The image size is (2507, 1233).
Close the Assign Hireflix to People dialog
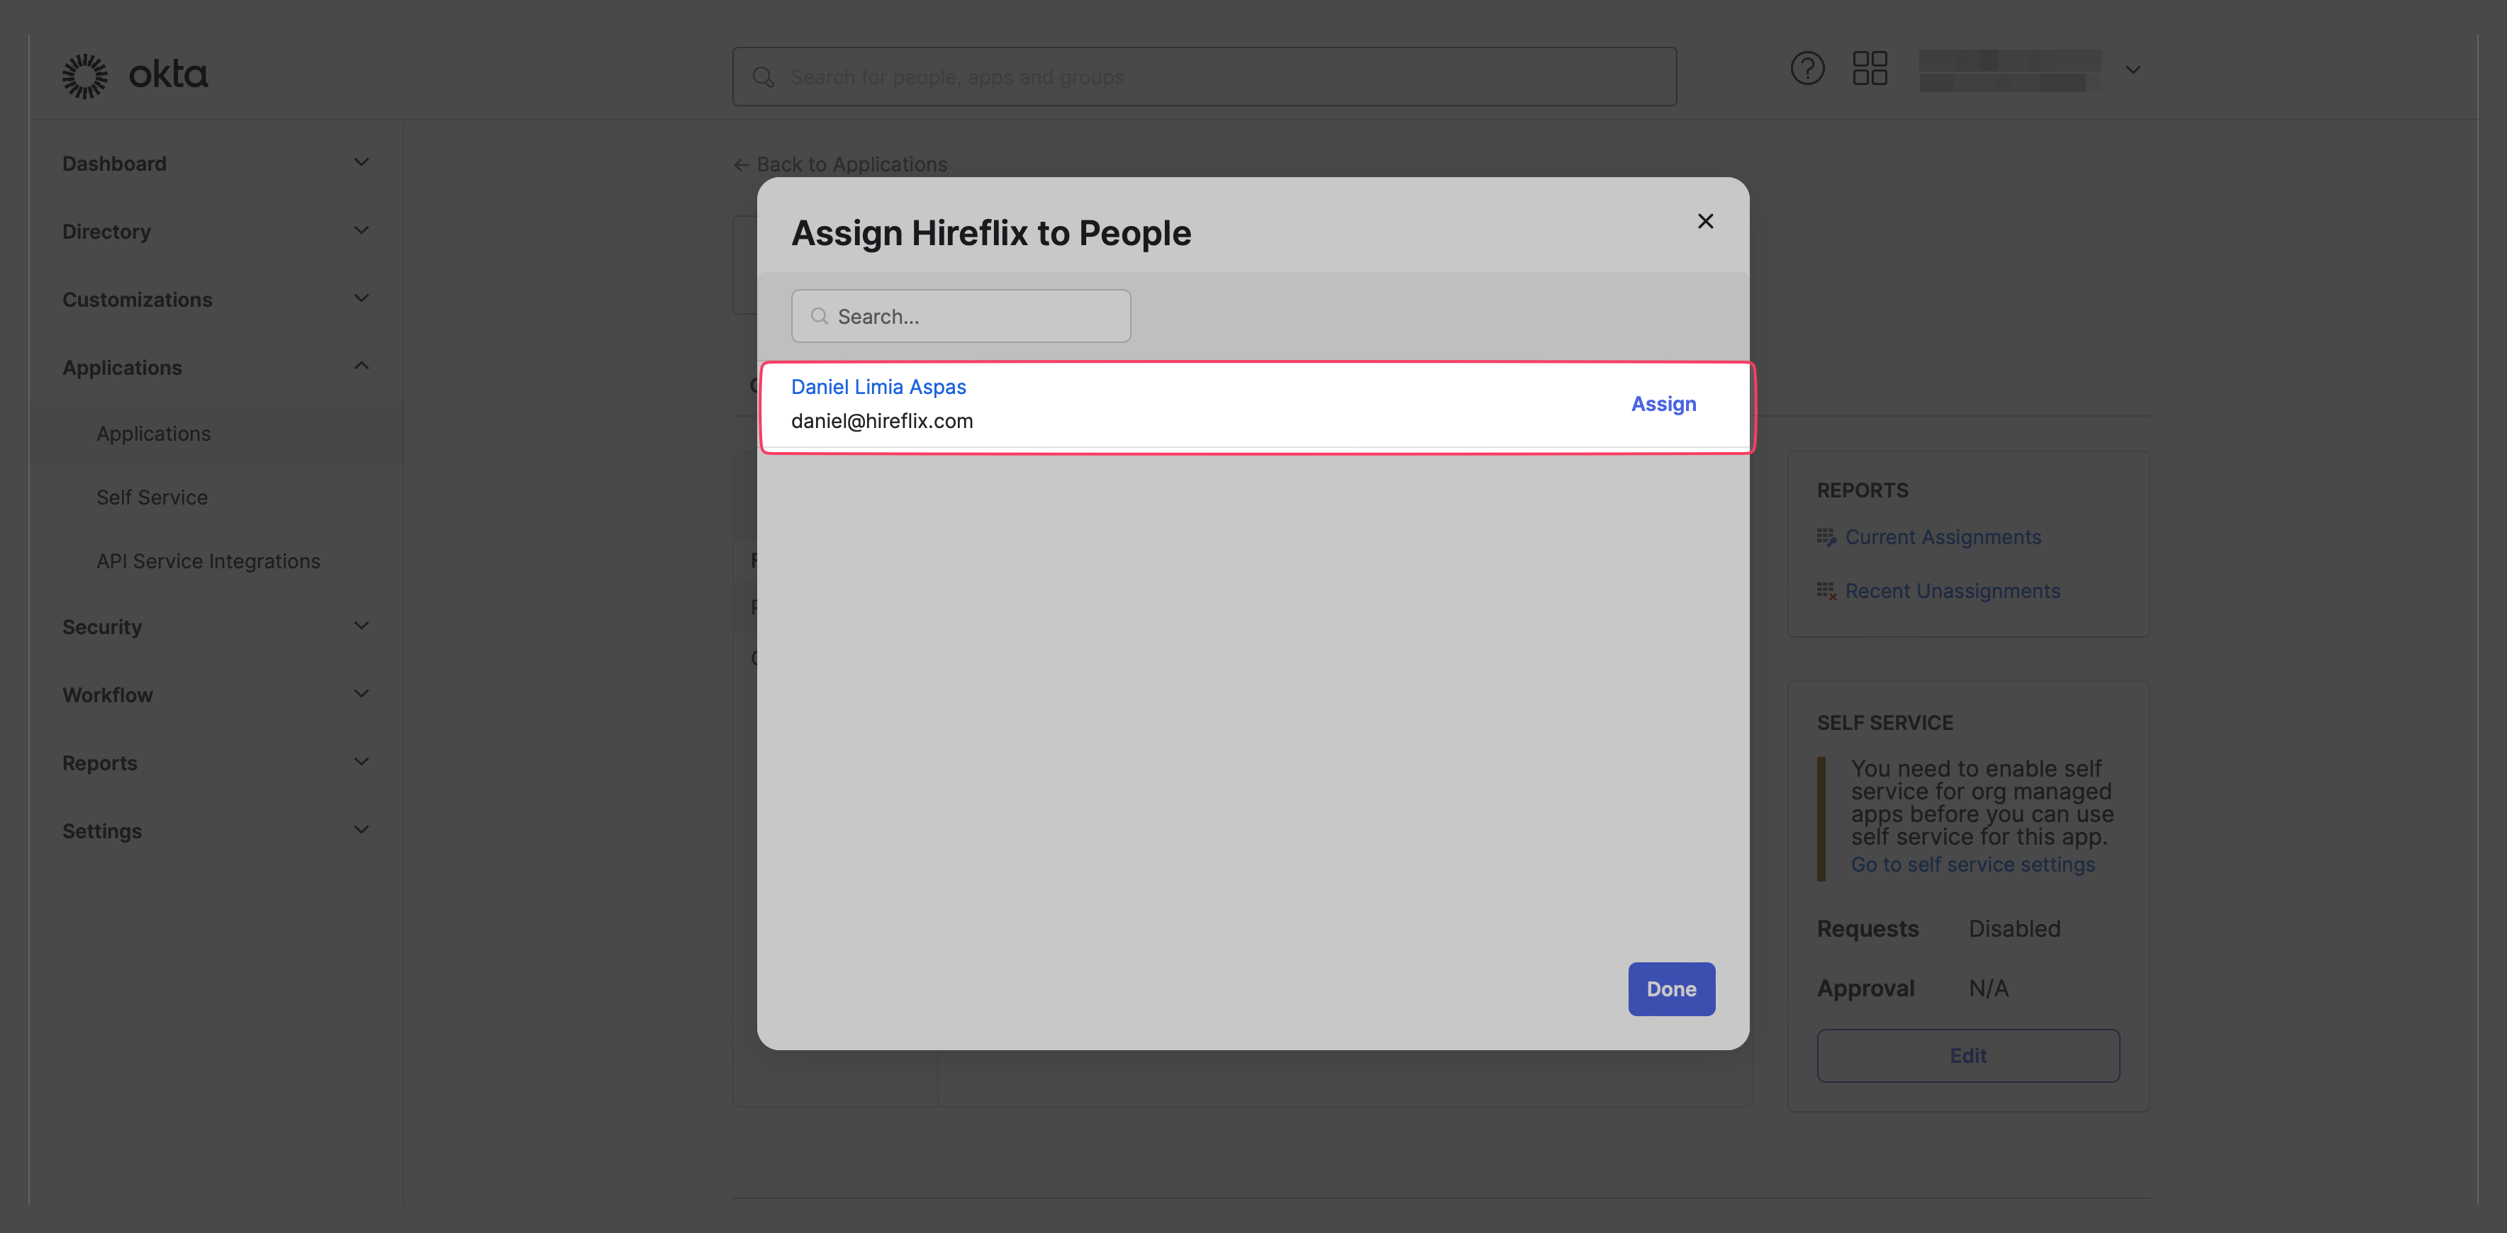point(1705,222)
